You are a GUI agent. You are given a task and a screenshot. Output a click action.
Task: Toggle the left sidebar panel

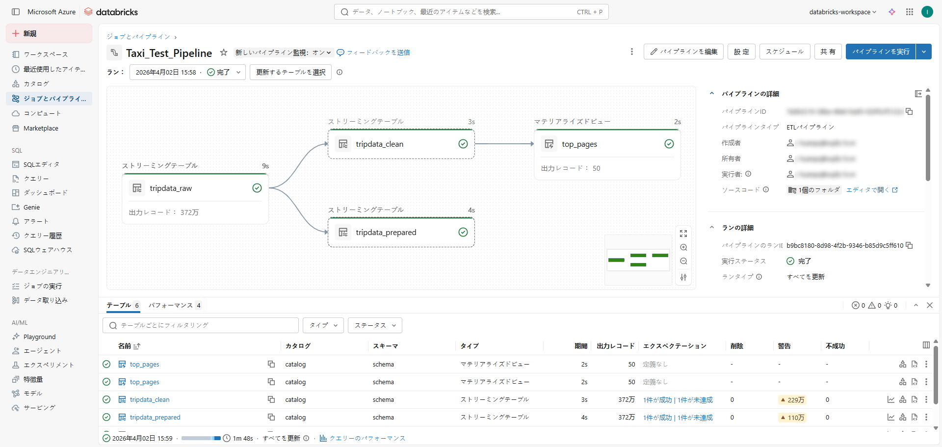[16, 12]
